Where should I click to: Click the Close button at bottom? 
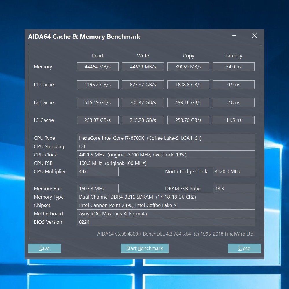[x=244, y=248]
